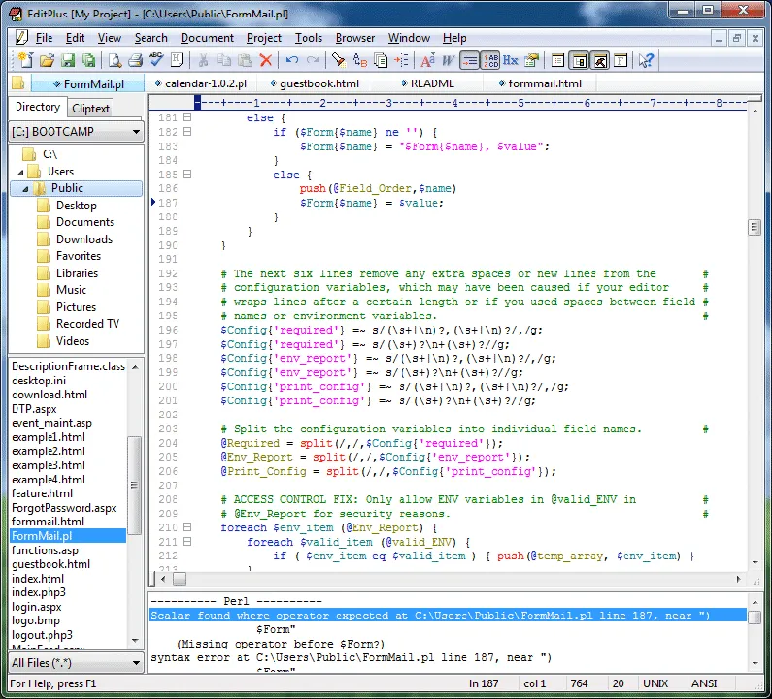Toggle Full Screen (F) toolbar button
Viewport: 772px width, 699px height.
pos(621,60)
